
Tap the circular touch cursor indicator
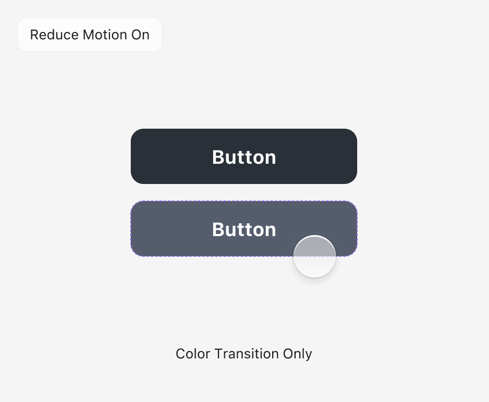[315, 256]
